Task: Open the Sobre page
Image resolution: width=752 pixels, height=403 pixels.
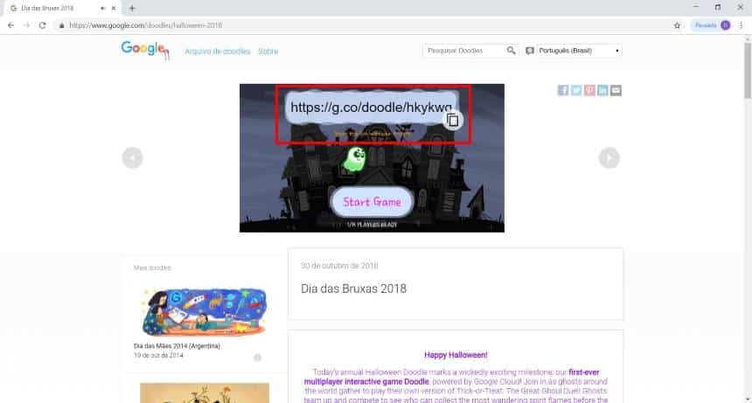Action: [268, 52]
